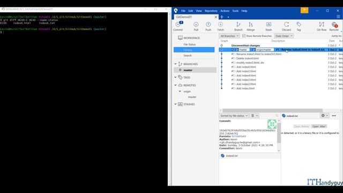Viewport: 343px width, 193px height.
Task: Click the Description column header
Action: click(x=278, y=41)
